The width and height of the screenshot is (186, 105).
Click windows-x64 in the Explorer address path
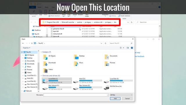point(98,22)
